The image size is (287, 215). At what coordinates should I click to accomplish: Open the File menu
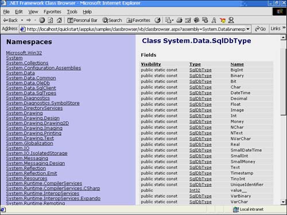coord(6,12)
